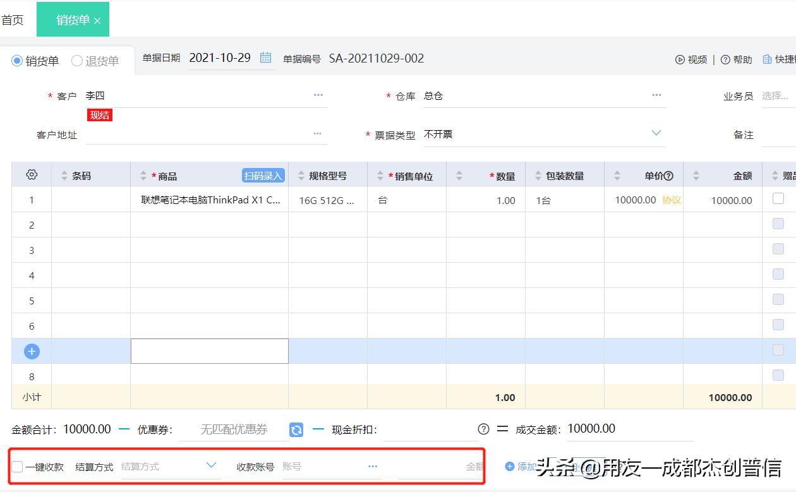The image size is (796, 492).
Task: Open 收款账号 lookup via the ellipsis icon
Action: [372, 465]
